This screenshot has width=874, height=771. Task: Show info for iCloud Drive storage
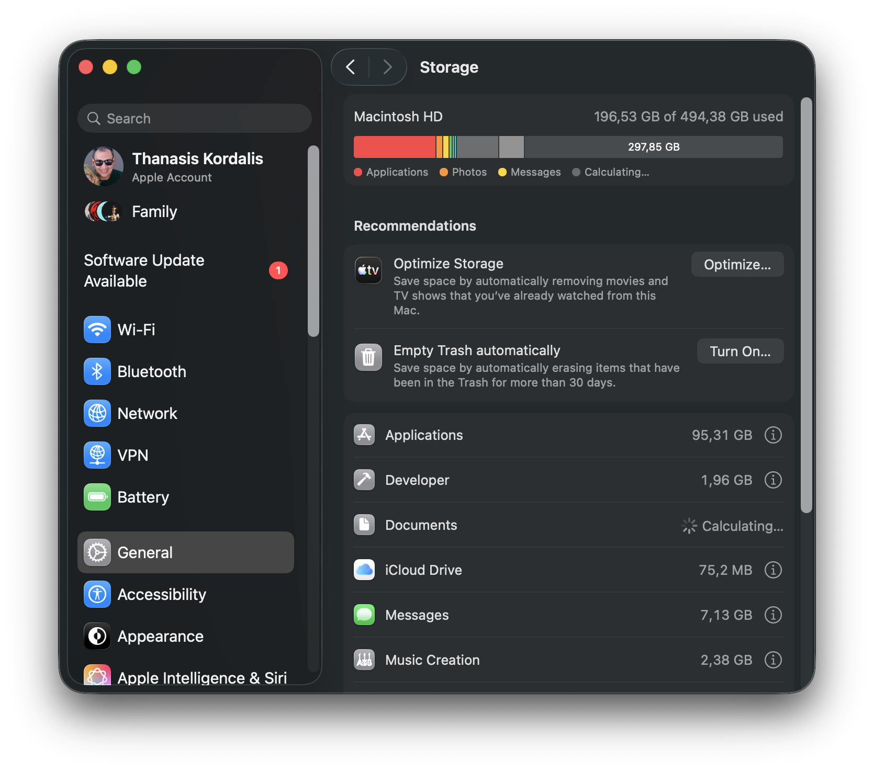(x=773, y=570)
